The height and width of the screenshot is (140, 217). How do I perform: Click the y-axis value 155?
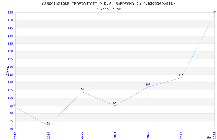(10, 12)
